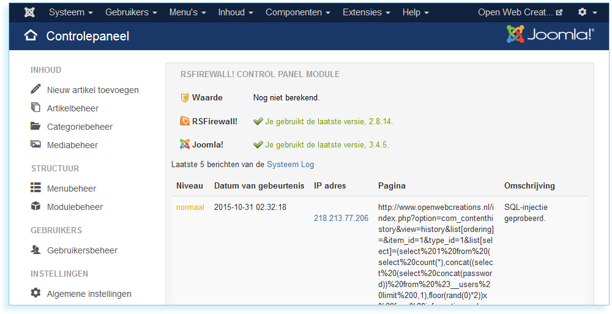
Task: Click the Menubeheer list icon
Action: (x=35, y=187)
